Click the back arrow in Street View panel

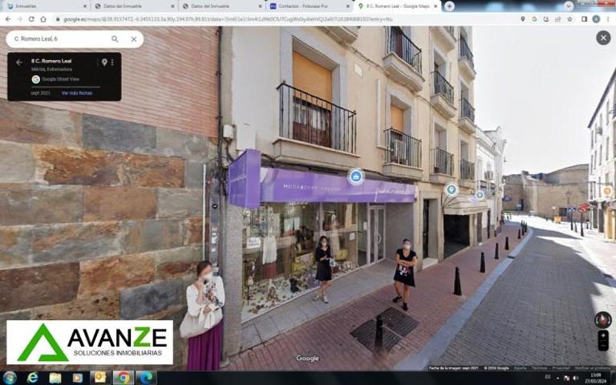(x=19, y=62)
